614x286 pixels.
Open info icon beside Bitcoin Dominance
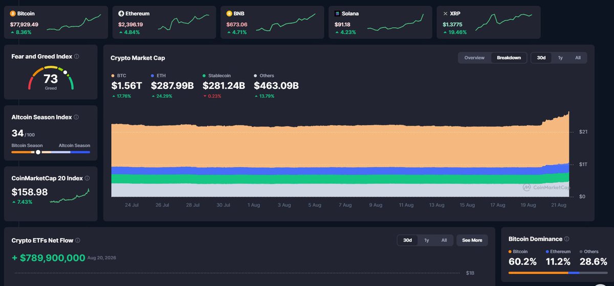[x=567, y=239]
